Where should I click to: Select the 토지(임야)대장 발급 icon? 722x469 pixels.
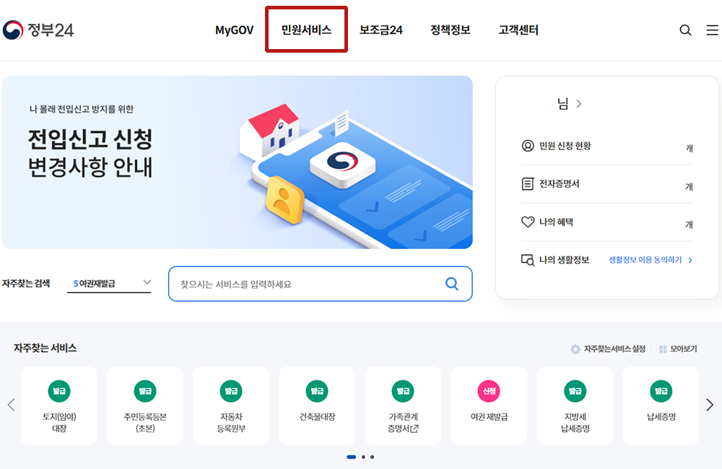point(59,391)
